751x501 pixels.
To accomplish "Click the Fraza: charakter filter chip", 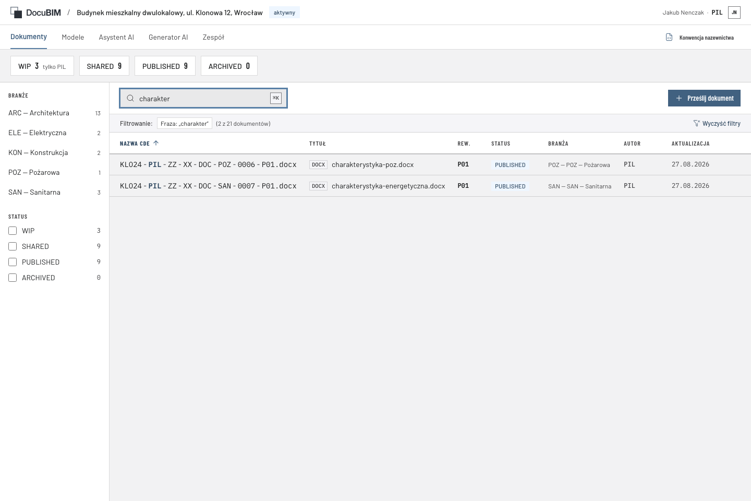I will 185,124.
